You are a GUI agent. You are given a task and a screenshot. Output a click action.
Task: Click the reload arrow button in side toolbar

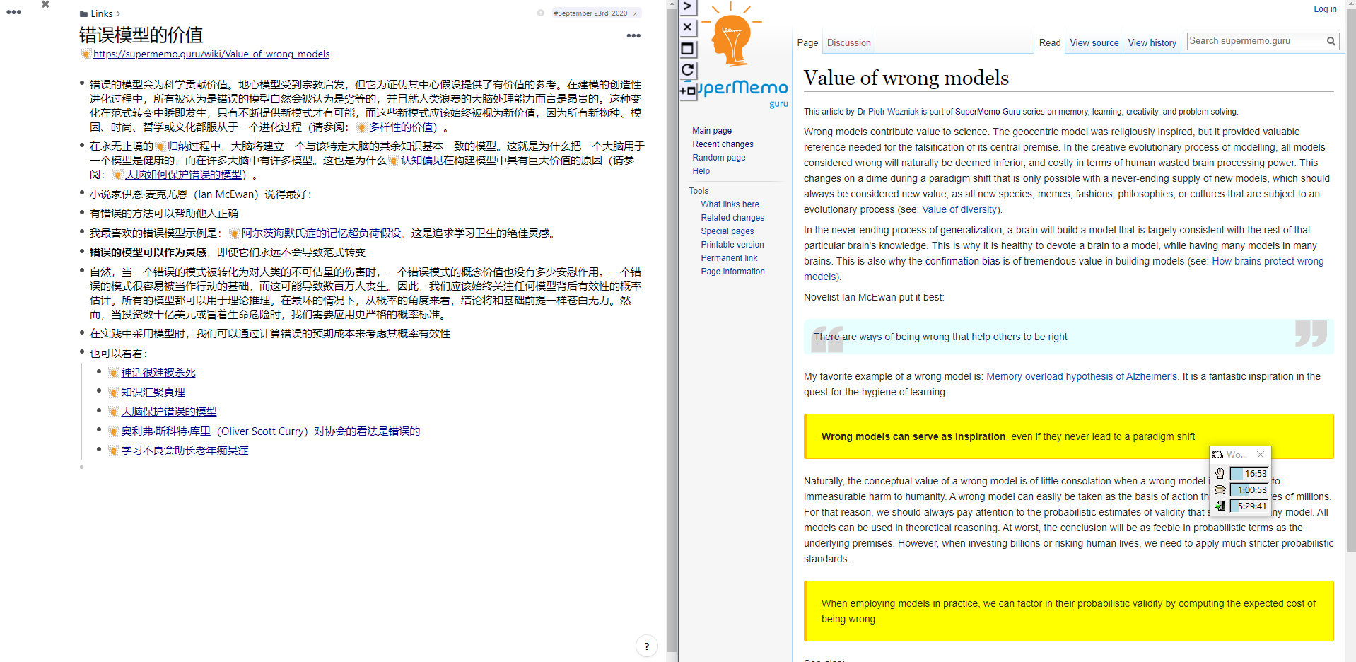tap(687, 70)
